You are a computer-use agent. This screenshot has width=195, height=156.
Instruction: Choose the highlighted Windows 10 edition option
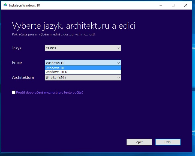(83, 68)
